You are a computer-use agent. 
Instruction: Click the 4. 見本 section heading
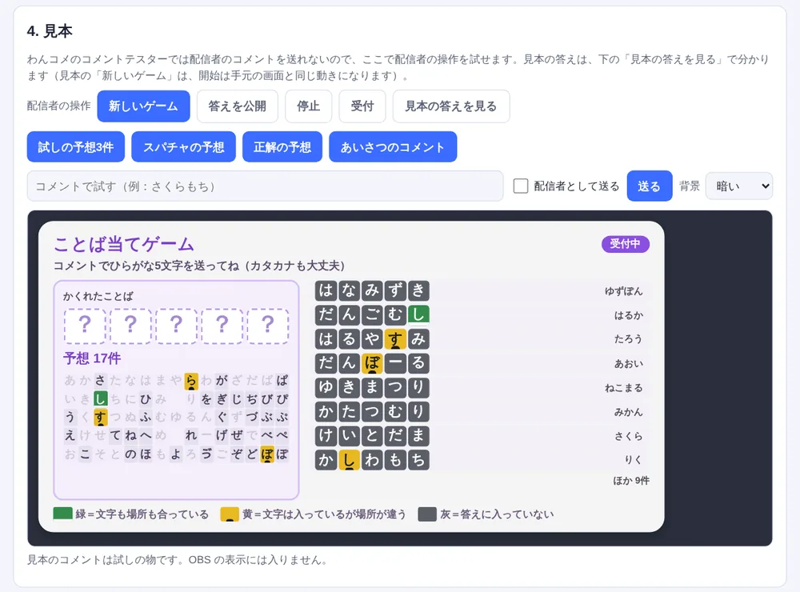coord(50,31)
